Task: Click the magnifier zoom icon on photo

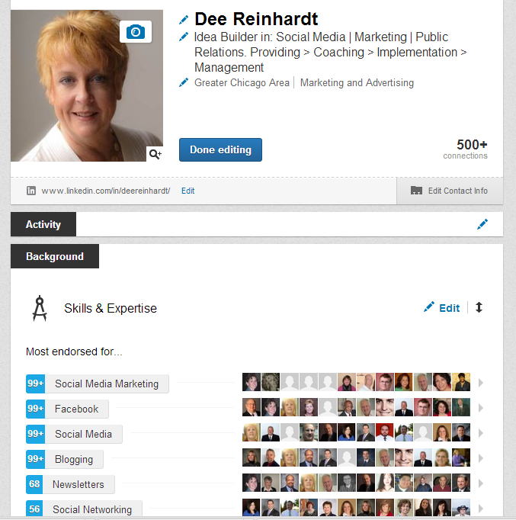Action: [x=155, y=154]
